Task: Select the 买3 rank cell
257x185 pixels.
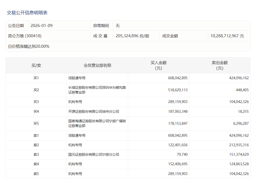Action: point(36,102)
